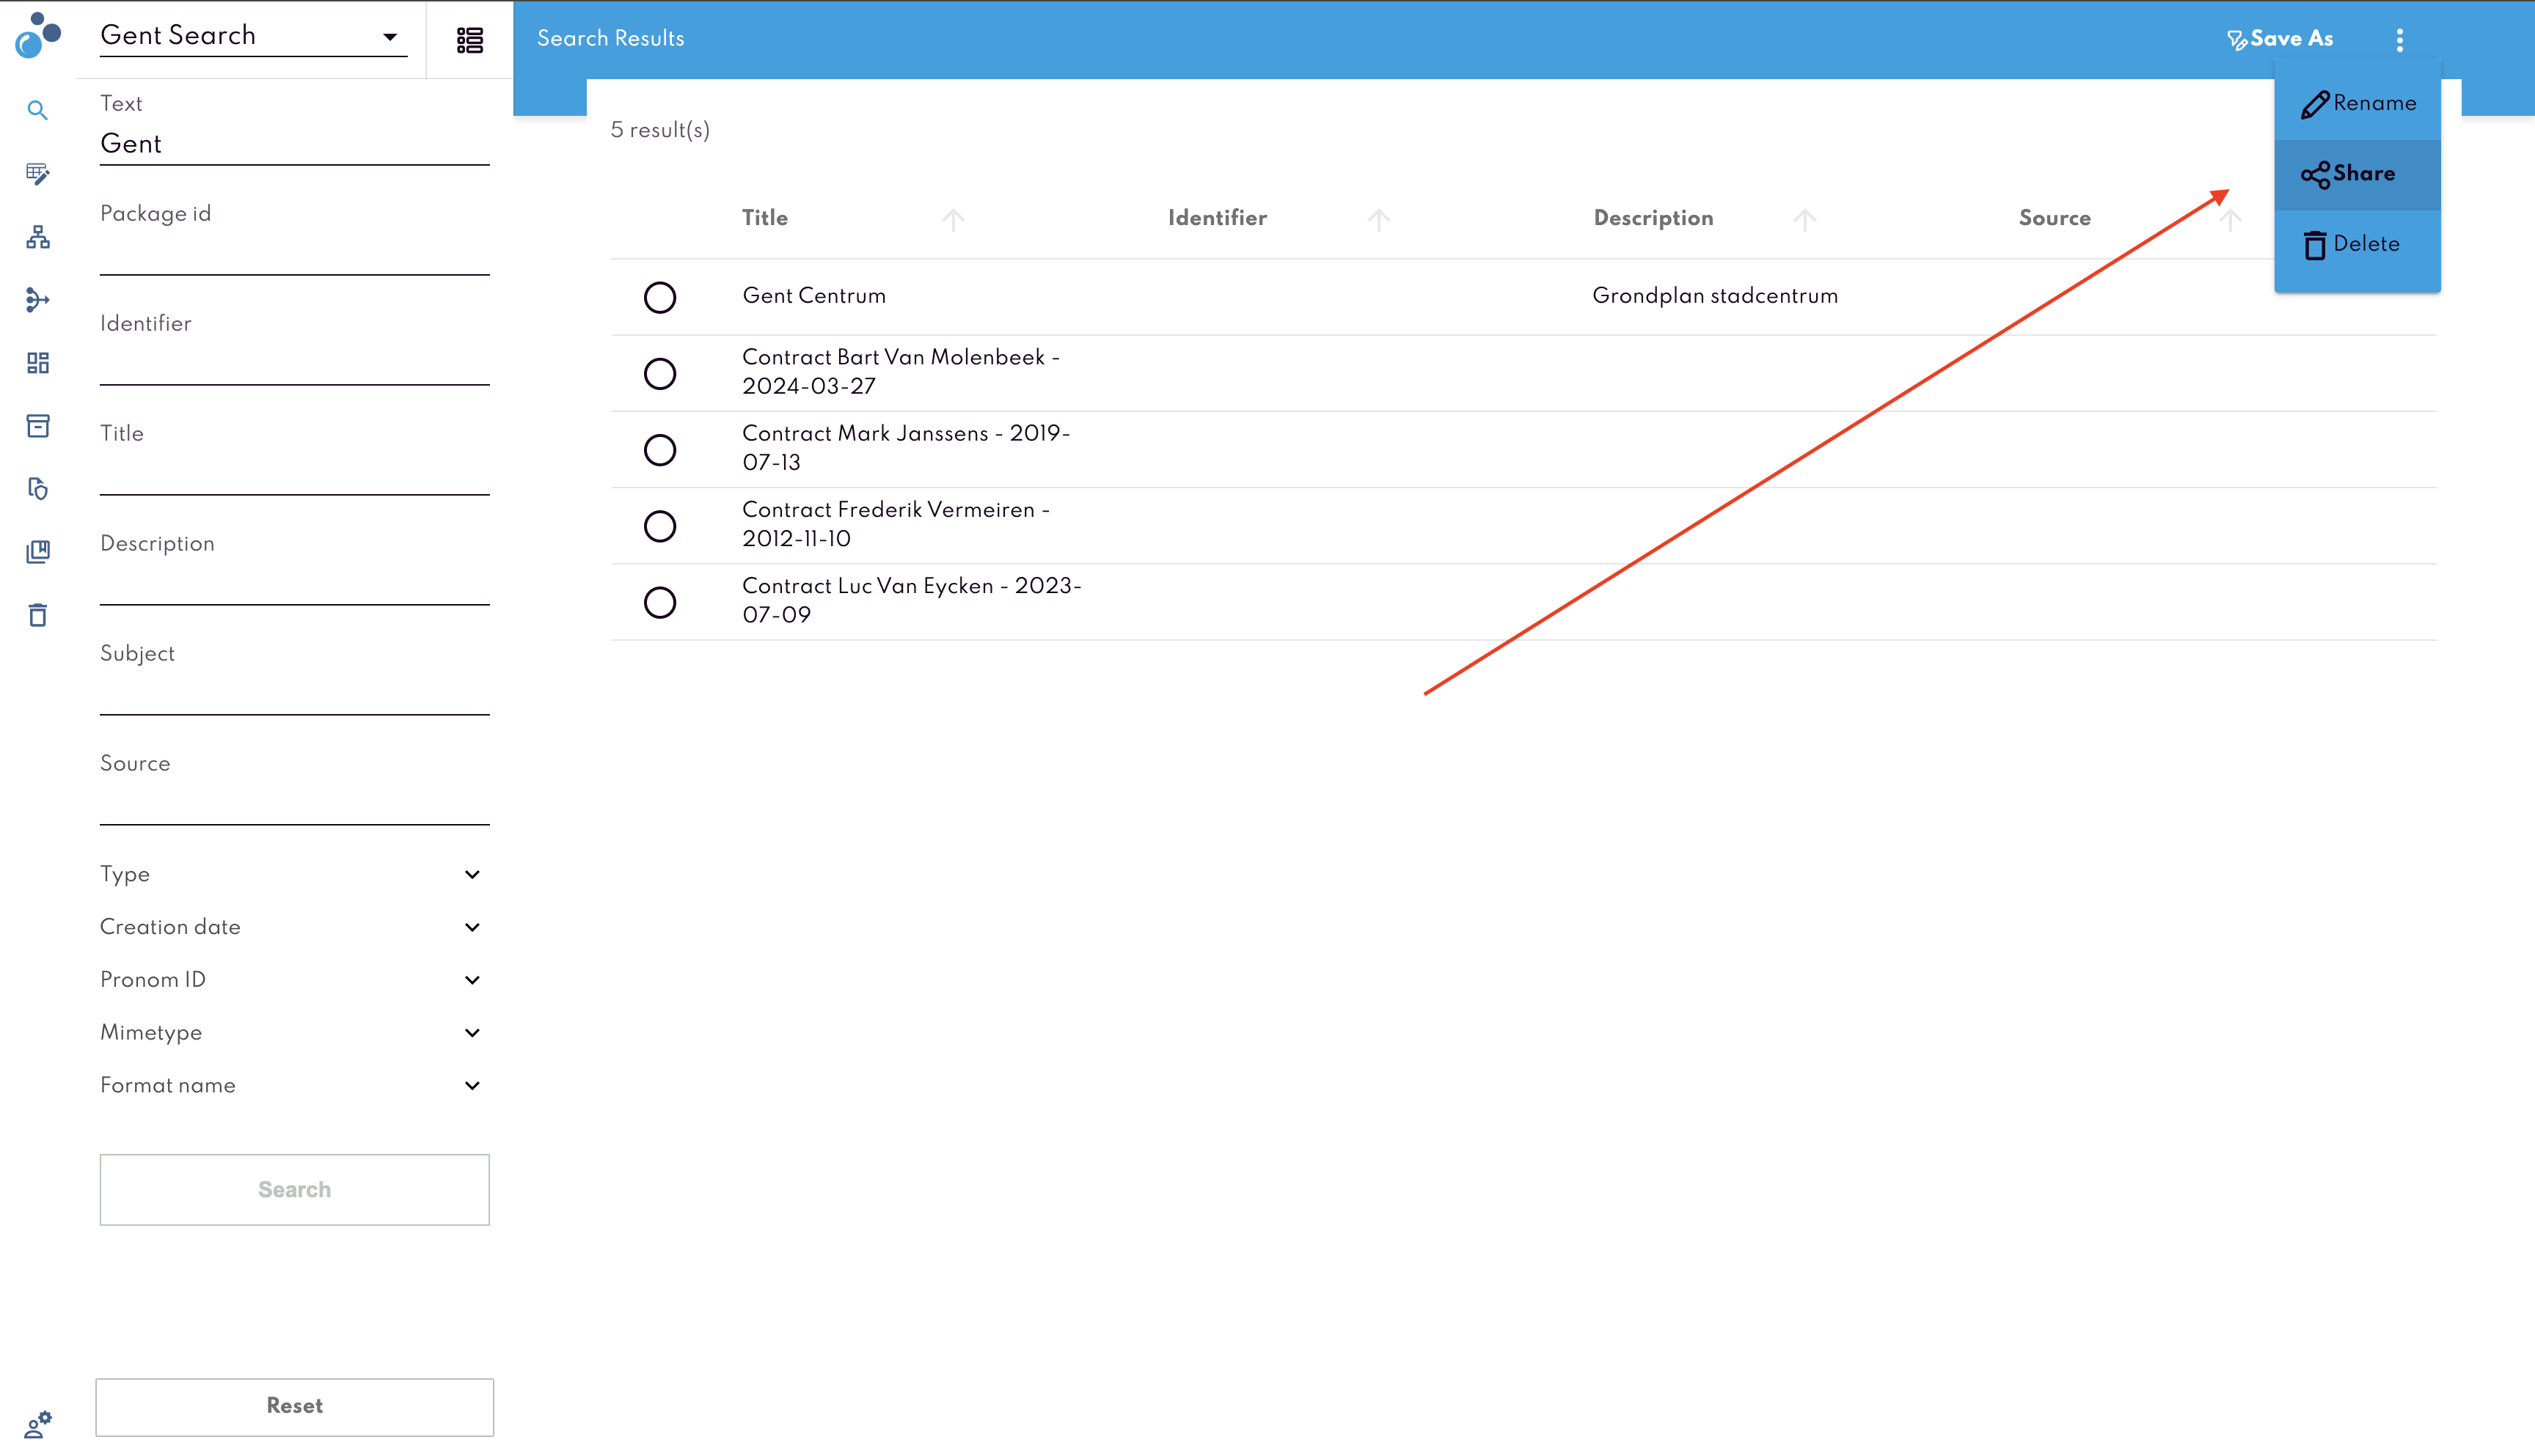Image resolution: width=2535 pixels, height=1456 pixels.
Task: Click the Grondplan stadcentrum description cell
Action: (x=1715, y=296)
